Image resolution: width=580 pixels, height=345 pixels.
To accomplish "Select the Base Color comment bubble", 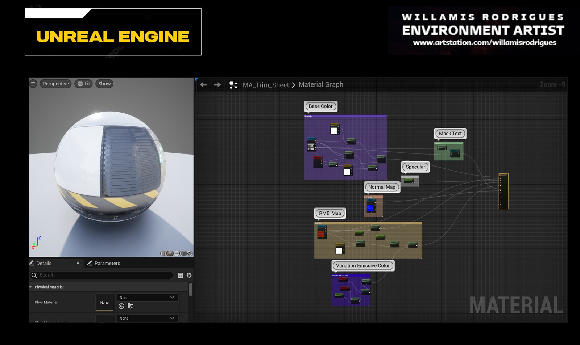I will (321, 106).
